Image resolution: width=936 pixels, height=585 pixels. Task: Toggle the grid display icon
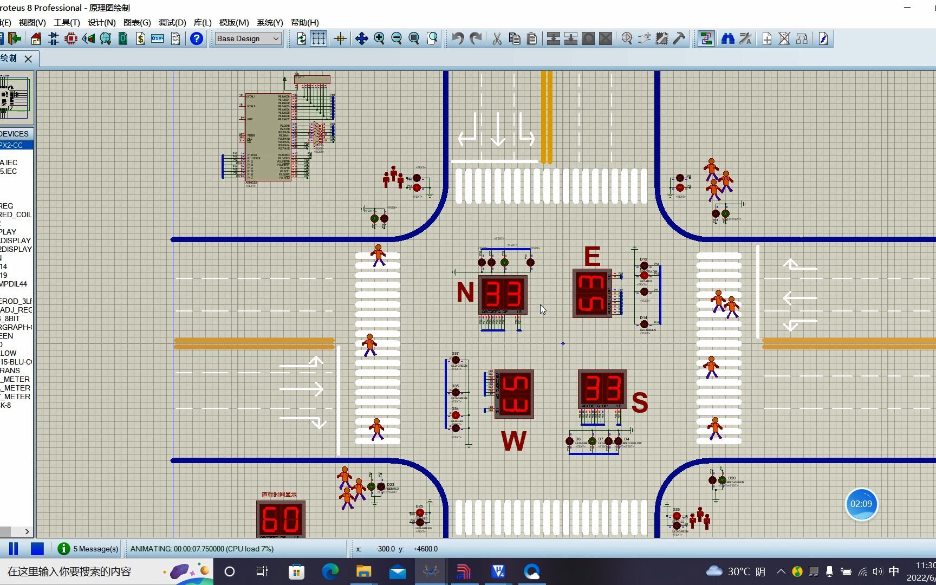click(x=318, y=38)
